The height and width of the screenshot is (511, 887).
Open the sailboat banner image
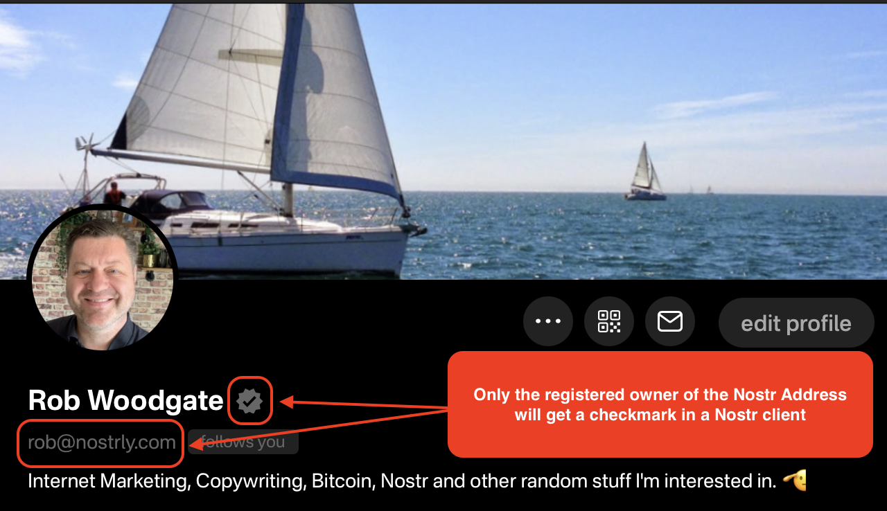click(443, 141)
